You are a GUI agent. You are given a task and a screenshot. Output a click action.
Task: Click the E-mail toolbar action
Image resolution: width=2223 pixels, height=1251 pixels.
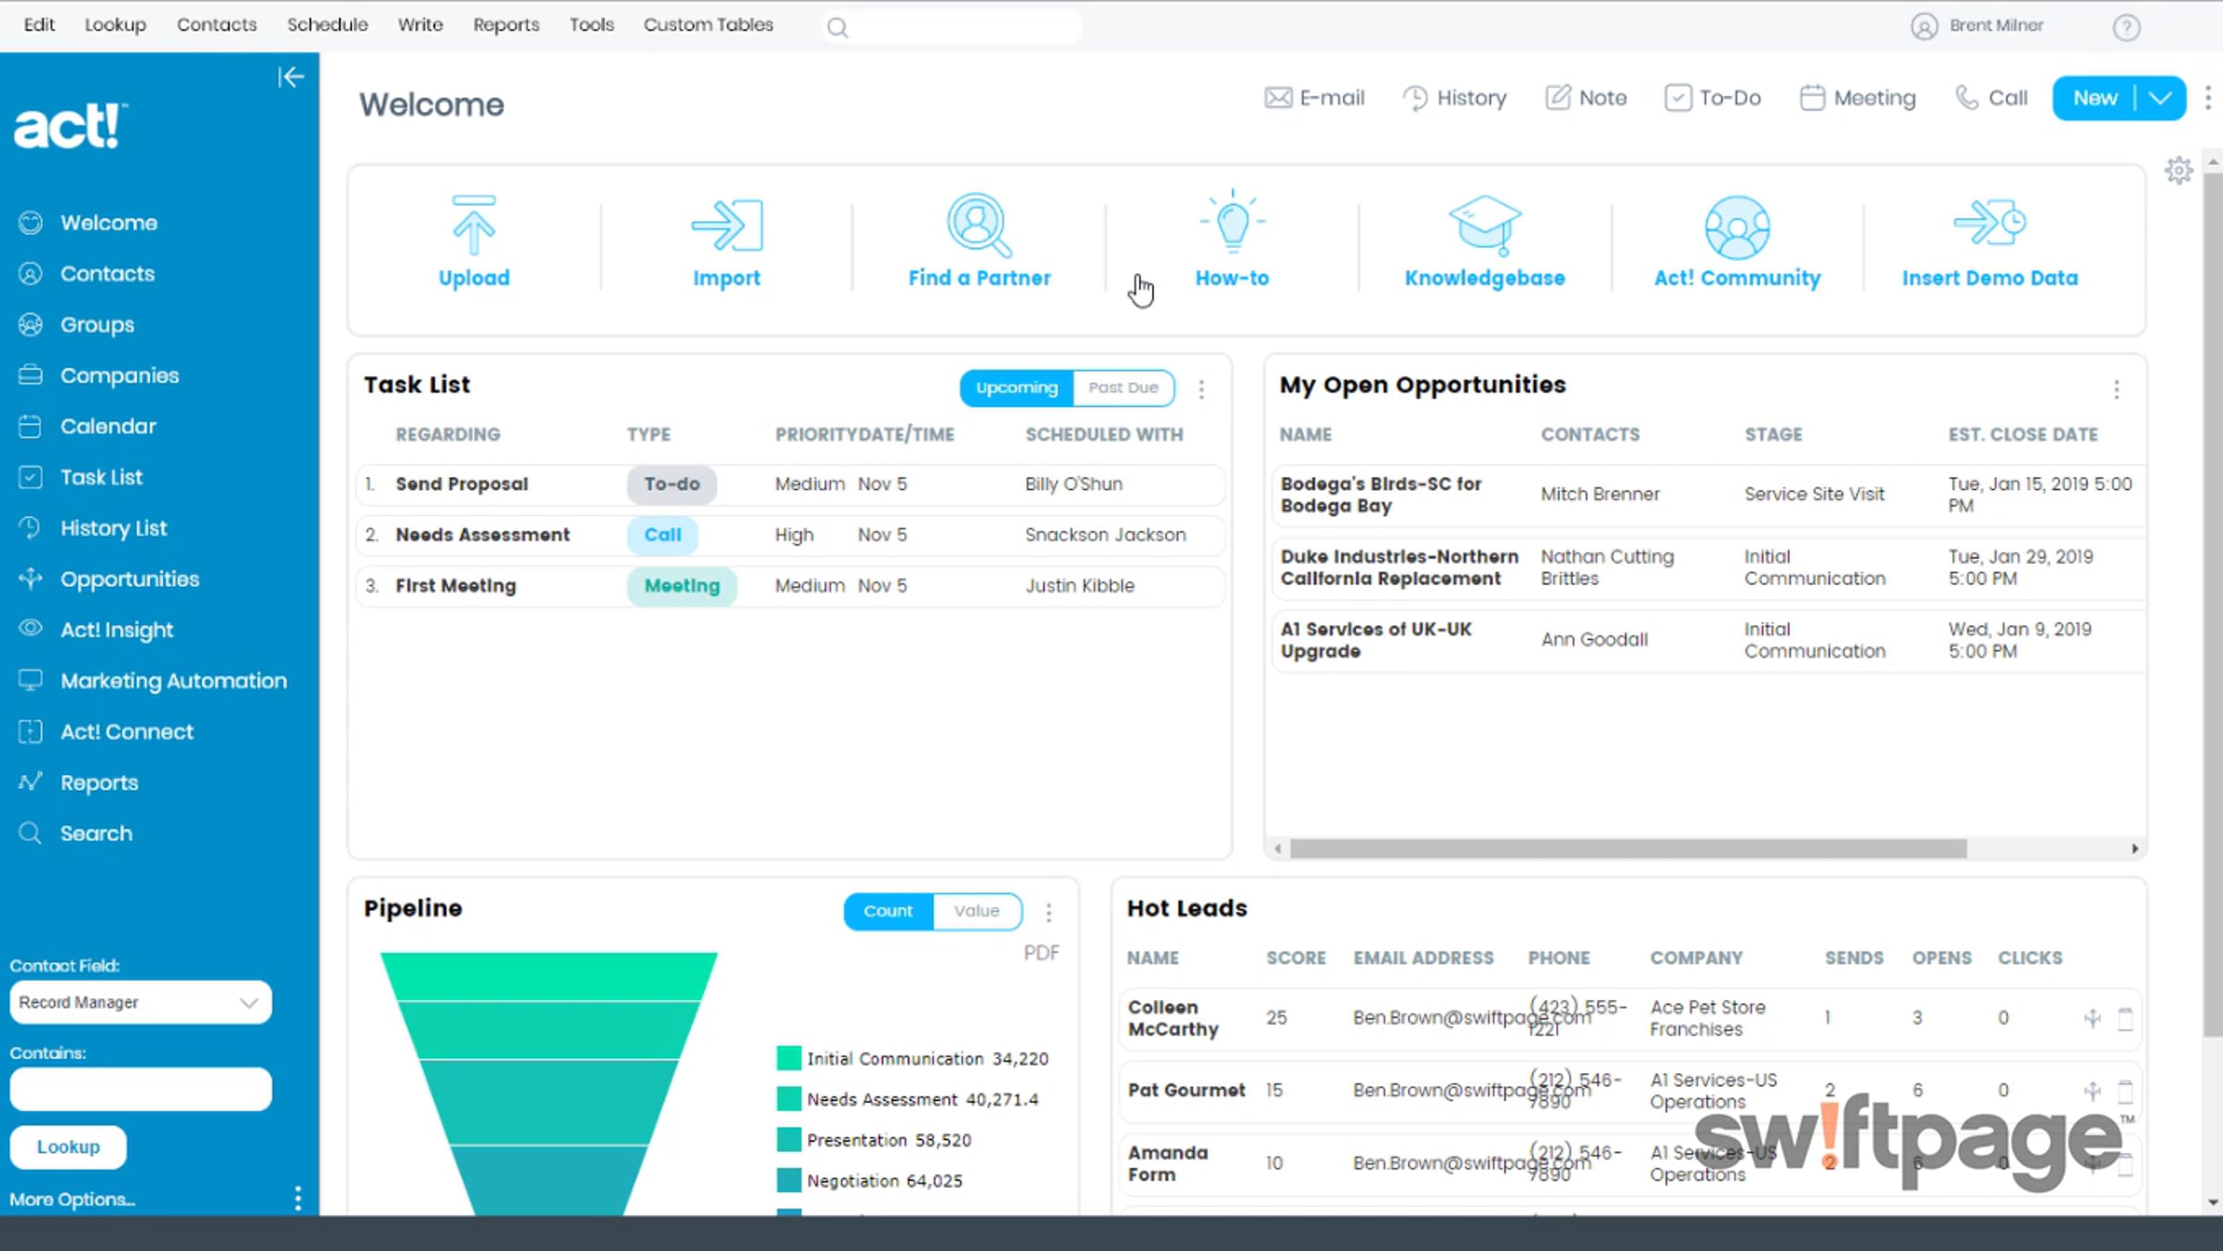pos(1314,97)
